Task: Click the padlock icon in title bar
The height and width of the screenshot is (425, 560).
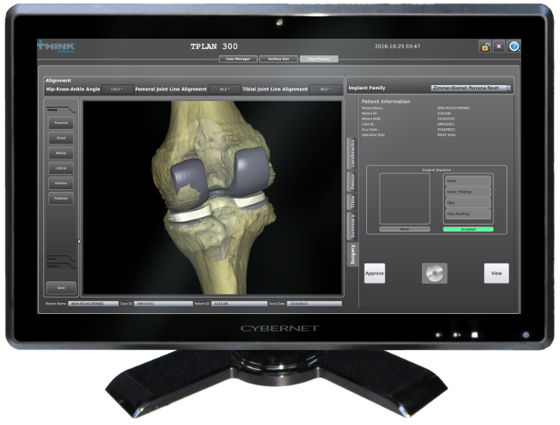Action: (x=485, y=46)
